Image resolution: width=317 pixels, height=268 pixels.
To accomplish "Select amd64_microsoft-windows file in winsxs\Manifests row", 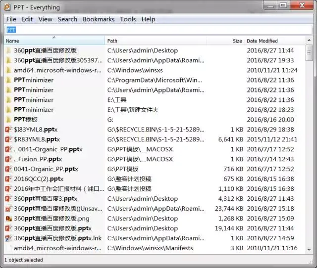I will pyautogui.click(x=57, y=248).
